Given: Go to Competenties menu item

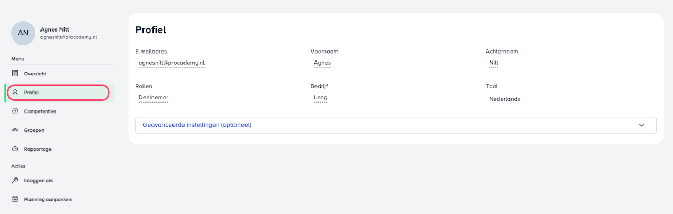Looking at the screenshot, I should click(40, 111).
